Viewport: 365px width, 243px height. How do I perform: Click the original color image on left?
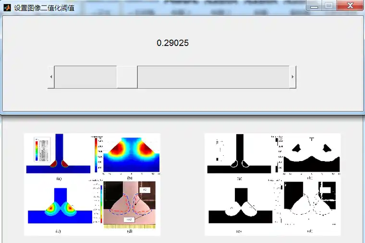coord(92,185)
